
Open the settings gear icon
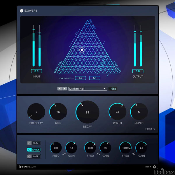[155, 167]
